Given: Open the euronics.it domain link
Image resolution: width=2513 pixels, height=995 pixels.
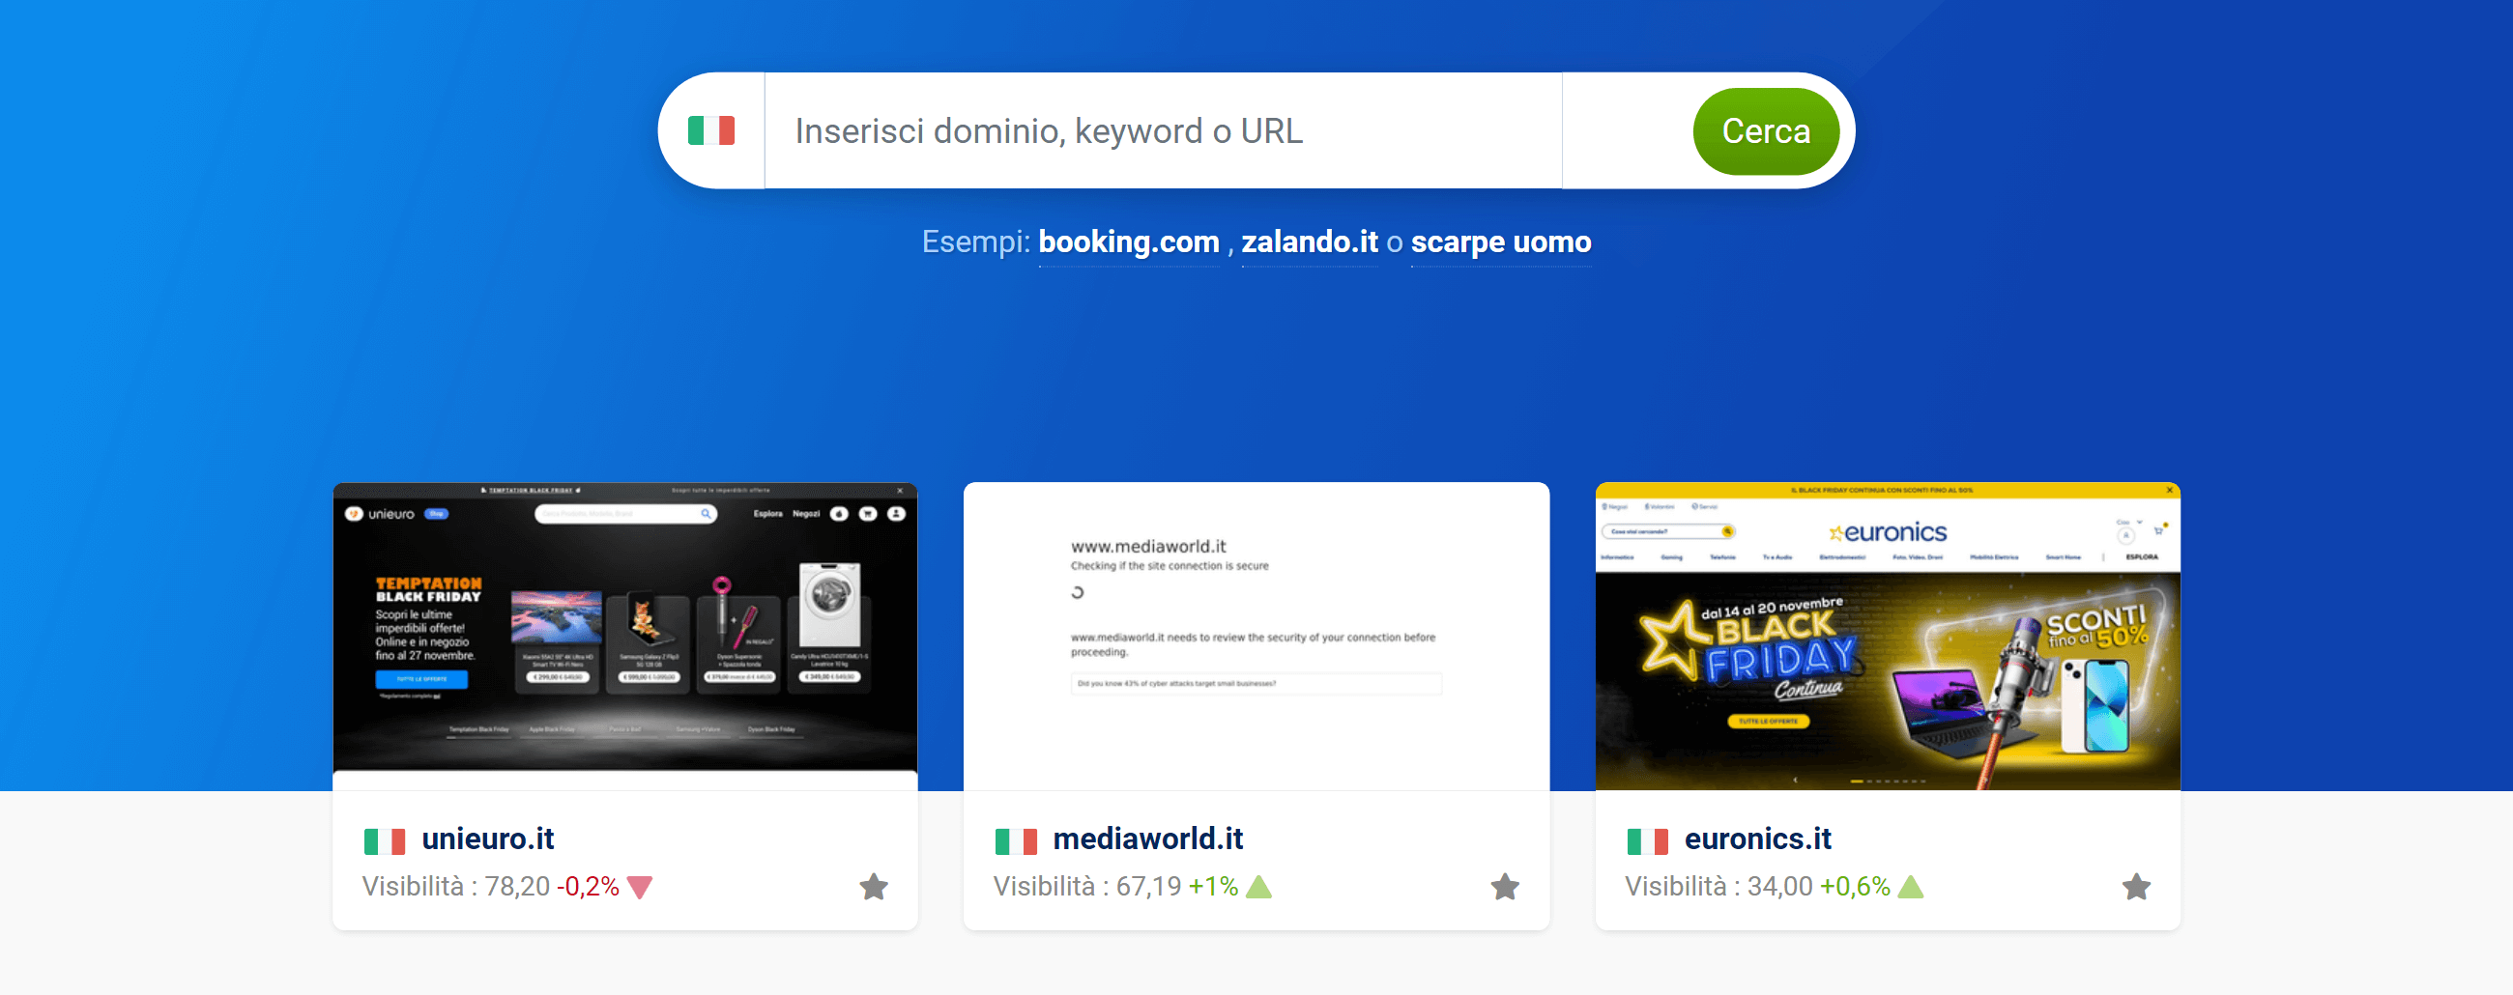Looking at the screenshot, I should [1758, 839].
